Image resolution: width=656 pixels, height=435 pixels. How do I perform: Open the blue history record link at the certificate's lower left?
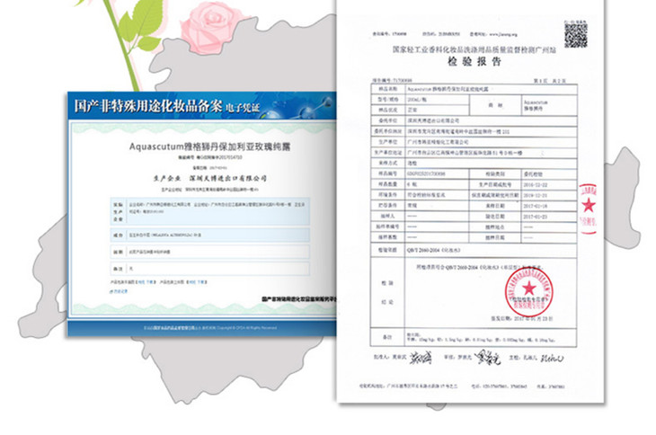(119, 291)
